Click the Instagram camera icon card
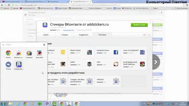The image size is (189, 106). pyautogui.click(x=63, y=64)
